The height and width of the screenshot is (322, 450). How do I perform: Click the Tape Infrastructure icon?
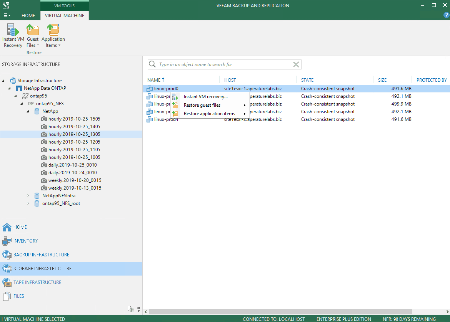[7, 282]
